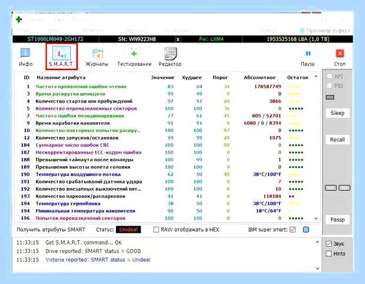The height and width of the screenshot is (284, 365).
Task: Click the Unideal status indicator
Action: (128, 230)
